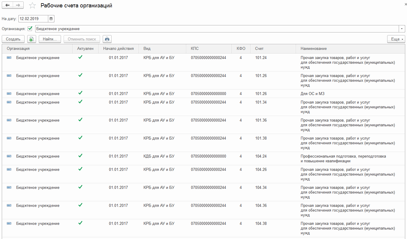The width and height of the screenshot is (407, 239).
Task: Toggle the Организация filter checkbox
Action: (30, 29)
